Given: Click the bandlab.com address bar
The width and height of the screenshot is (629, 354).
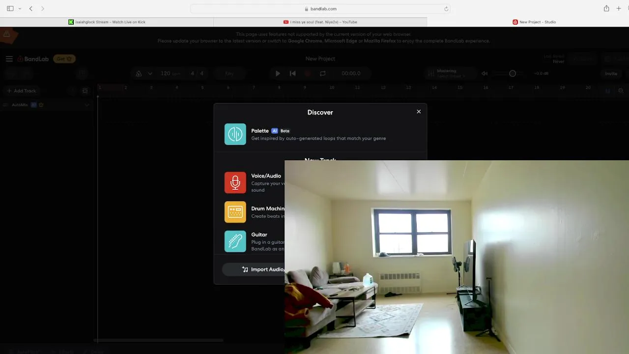Looking at the screenshot, I should (320, 9).
